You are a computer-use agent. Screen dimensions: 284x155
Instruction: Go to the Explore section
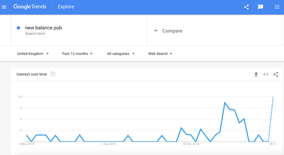(66, 7)
